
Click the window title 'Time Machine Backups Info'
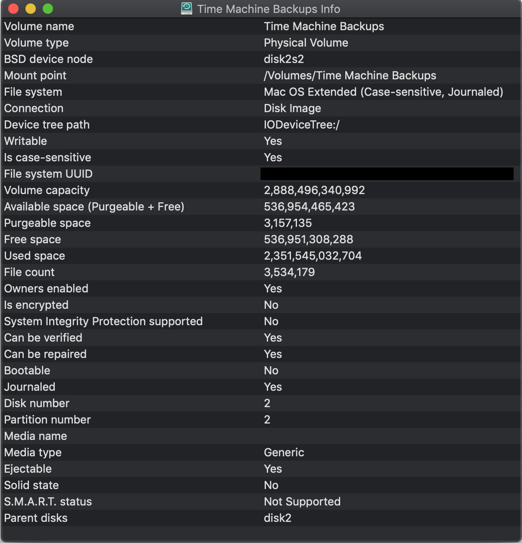268,9
